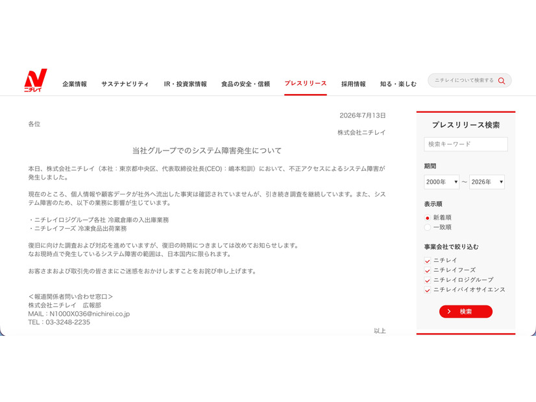Viewport: 536px width, 402px height.
Task: Click the Nichirei logo
Action: [x=36, y=80]
